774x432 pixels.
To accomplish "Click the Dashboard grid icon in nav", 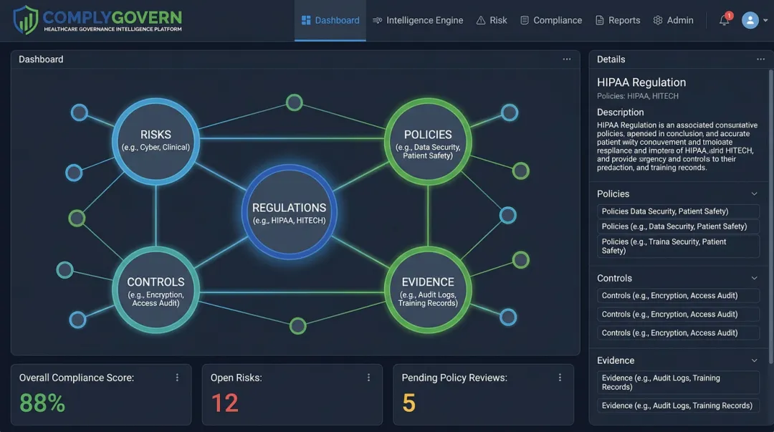I will pyautogui.click(x=306, y=20).
